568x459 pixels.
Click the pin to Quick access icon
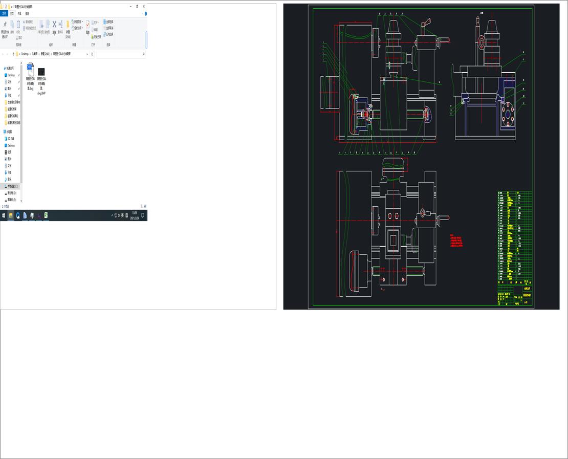5,25
